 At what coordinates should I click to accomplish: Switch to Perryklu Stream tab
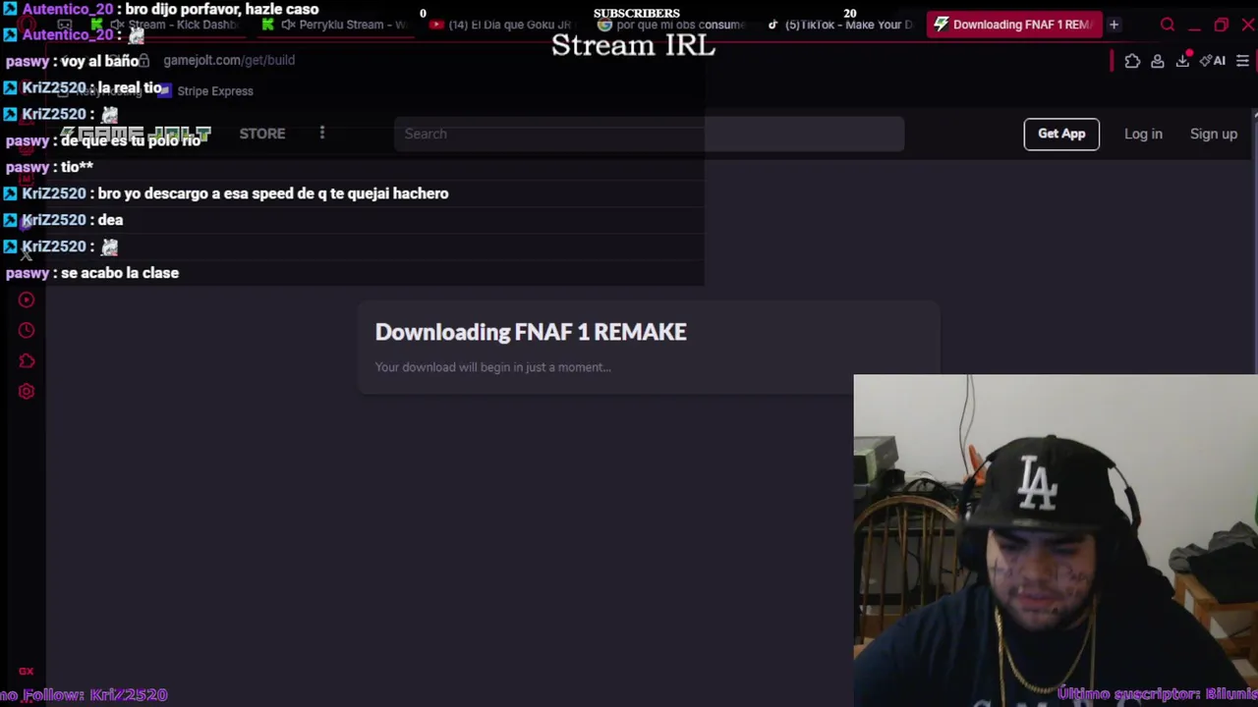tap(339, 25)
